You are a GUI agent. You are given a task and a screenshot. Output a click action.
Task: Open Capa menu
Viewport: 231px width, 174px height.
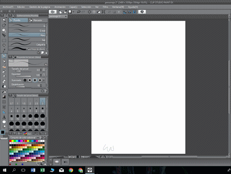pyautogui.click(x=73, y=7)
